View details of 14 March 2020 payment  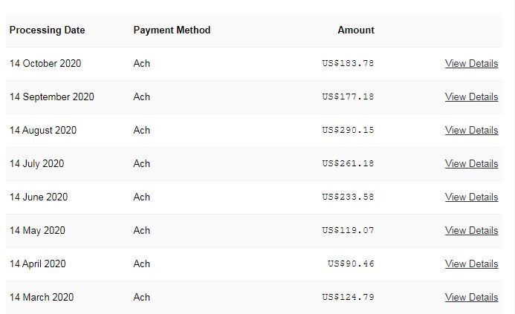coord(471,298)
